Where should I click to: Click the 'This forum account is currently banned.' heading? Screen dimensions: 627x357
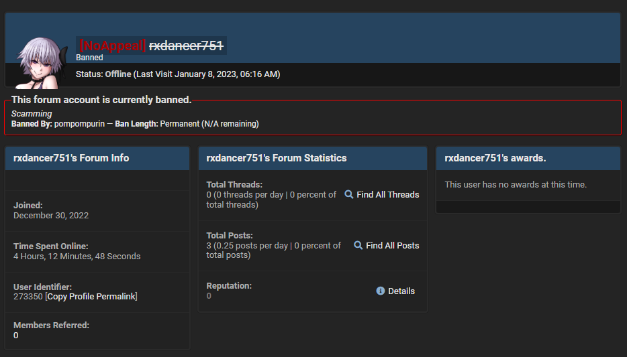tap(101, 100)
